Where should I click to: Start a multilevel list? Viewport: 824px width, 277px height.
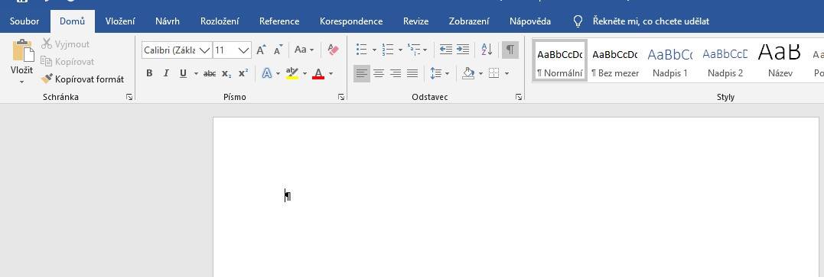tap(414, 50)
